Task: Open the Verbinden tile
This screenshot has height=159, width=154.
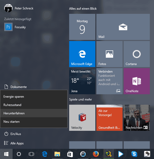Action: tap(109, 81)
